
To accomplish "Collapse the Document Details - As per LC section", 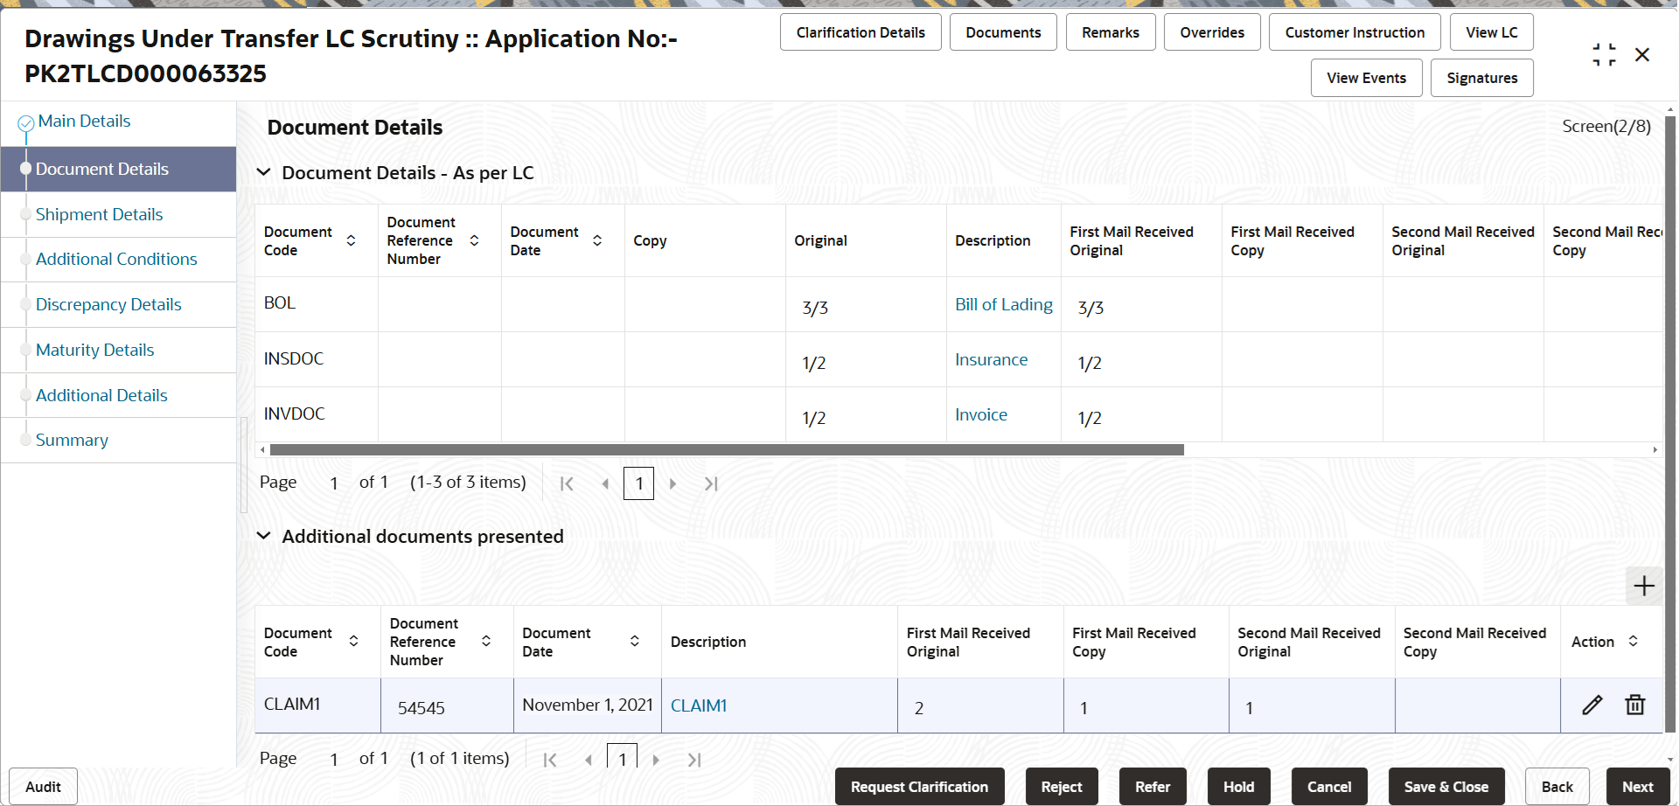I will (264, 172).
